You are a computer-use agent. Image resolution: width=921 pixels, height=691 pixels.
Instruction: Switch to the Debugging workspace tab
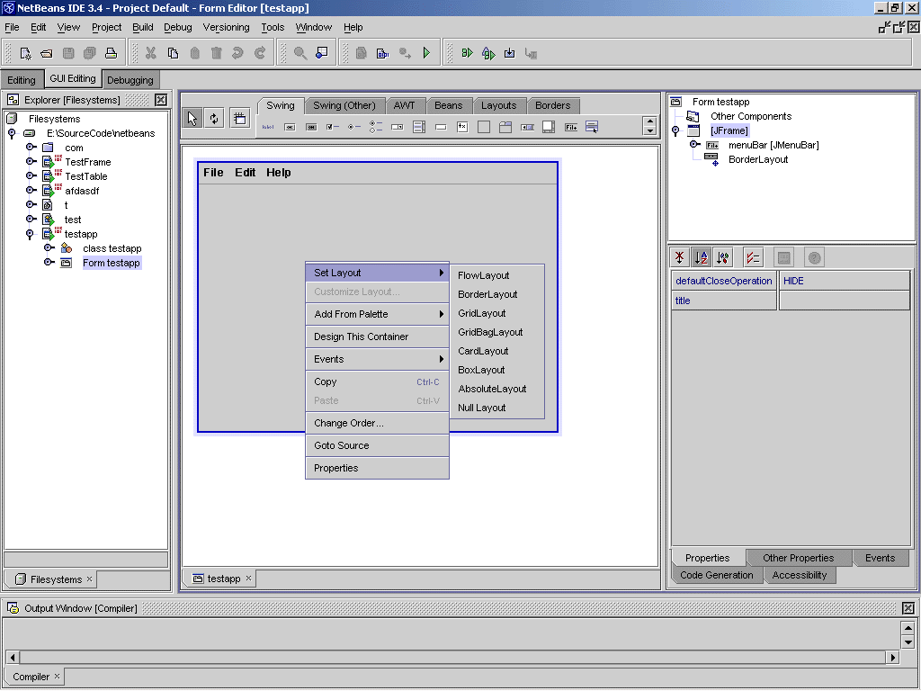coord(130,80)
